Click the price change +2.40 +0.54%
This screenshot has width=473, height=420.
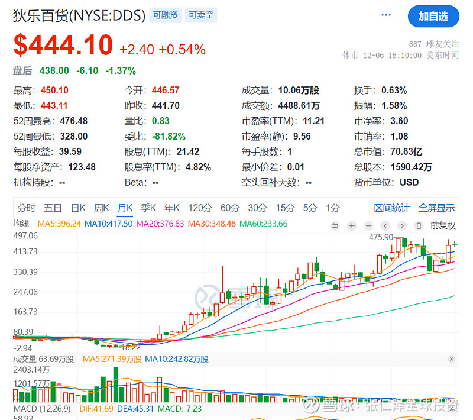click(163, 50)
